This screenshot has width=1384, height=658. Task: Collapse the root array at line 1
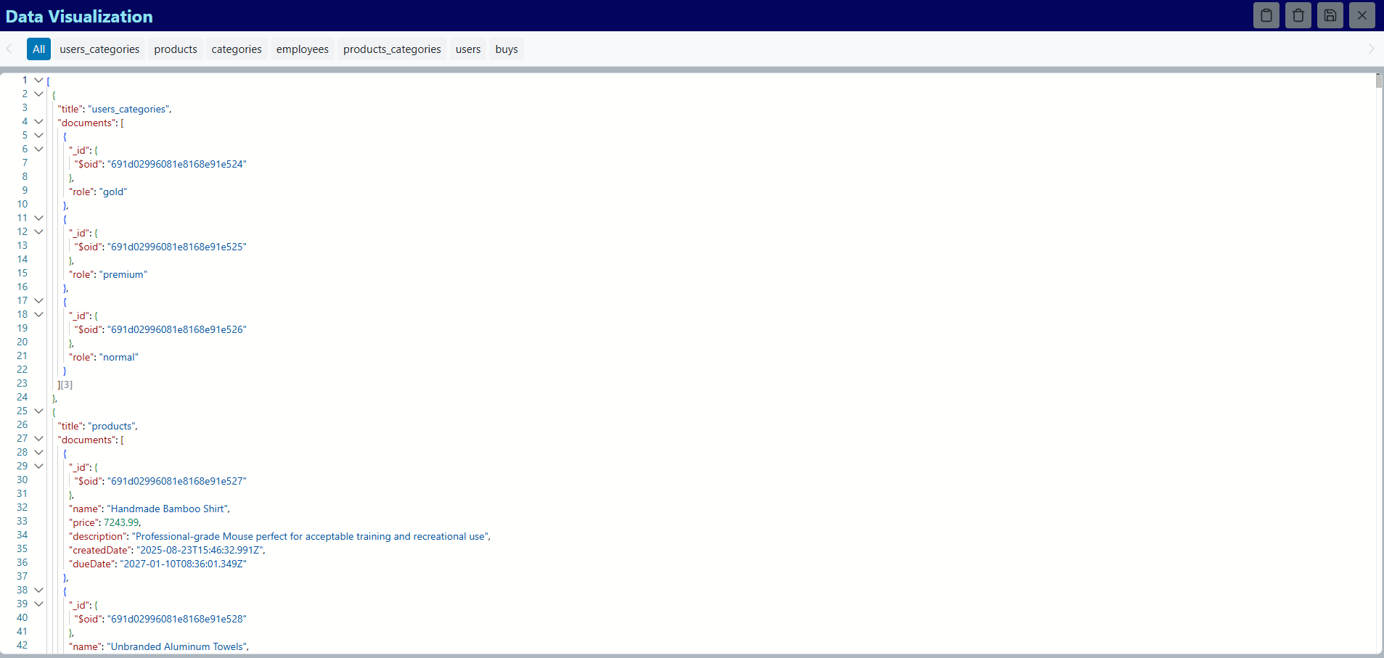point(39,81)
